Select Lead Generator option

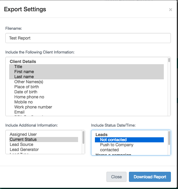[x=24, y=149]
